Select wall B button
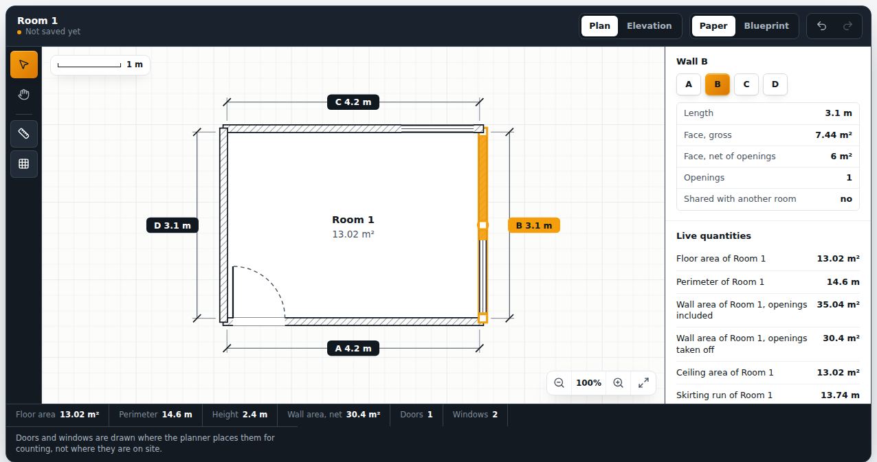 point(718,84)
